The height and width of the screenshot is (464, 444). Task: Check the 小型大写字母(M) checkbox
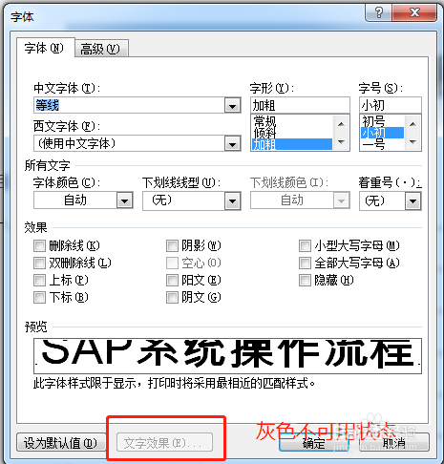[305, 245]
